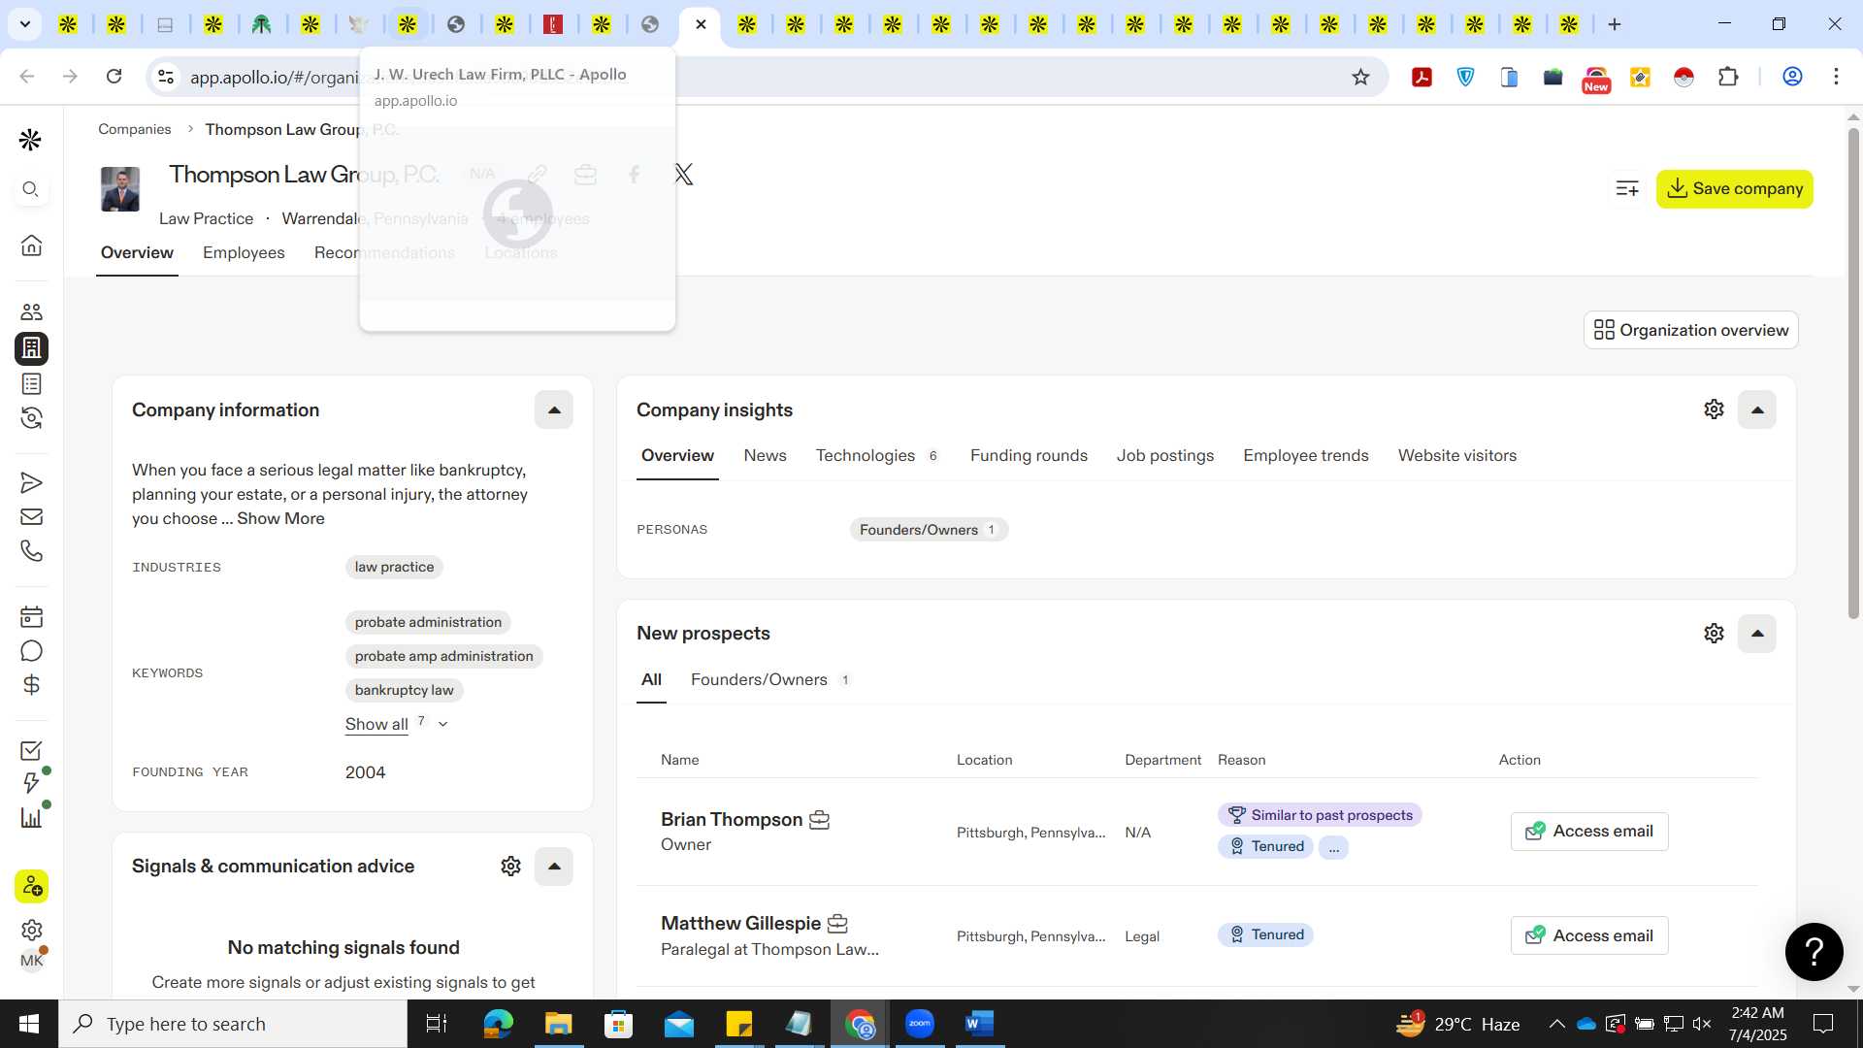This screenshot has width=1863, height=1048.
Task: Select the Overview company tab
Action: (x=137, y=252)
